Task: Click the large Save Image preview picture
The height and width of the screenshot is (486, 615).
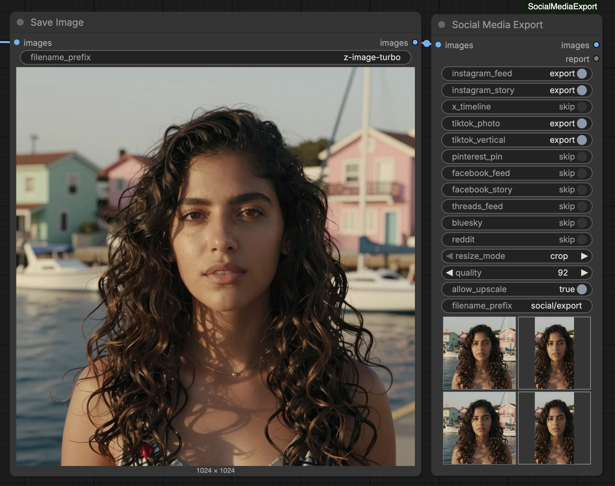Action: coord(215,266)
